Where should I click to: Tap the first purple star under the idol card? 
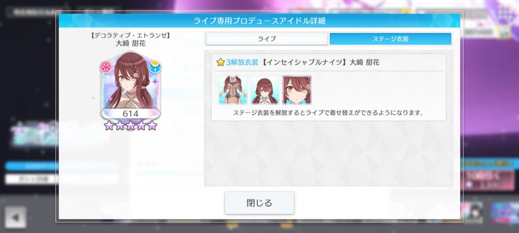[108, 125]
